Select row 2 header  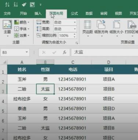pos(3,80)
